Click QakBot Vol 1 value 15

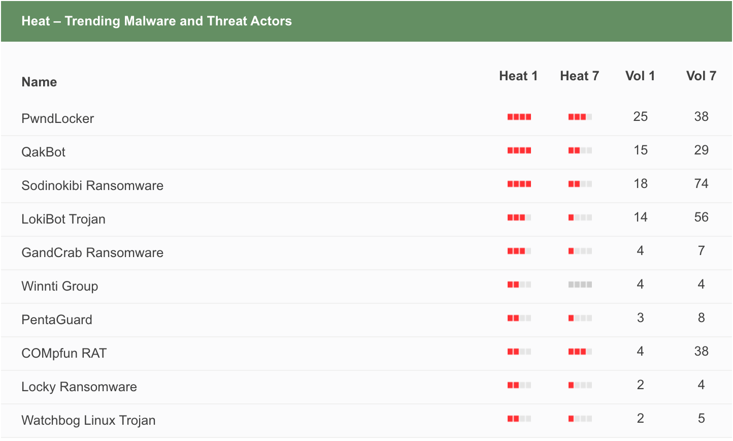pyautogui.click(x=641, y=150)
